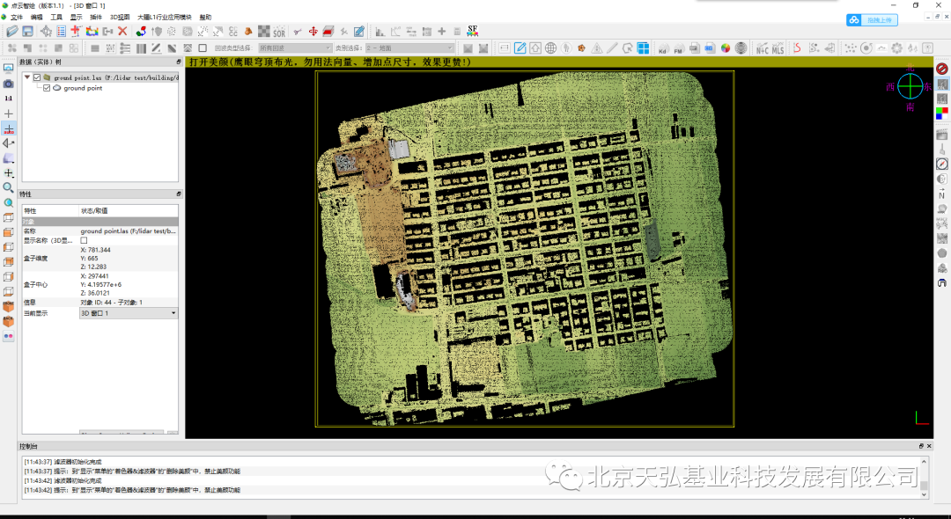
Task: Click the histogram chart icon
Action: [380, 31]
